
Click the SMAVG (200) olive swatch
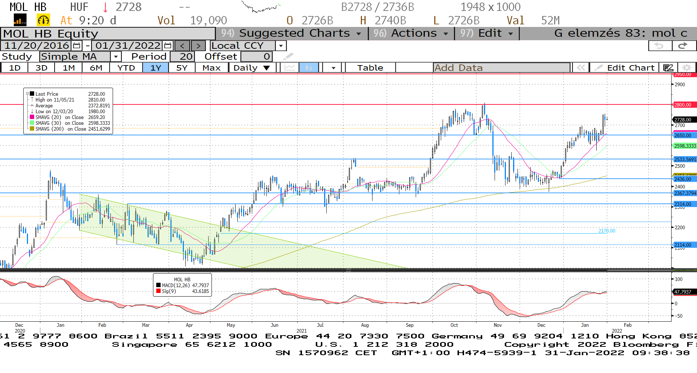point(32,129)
